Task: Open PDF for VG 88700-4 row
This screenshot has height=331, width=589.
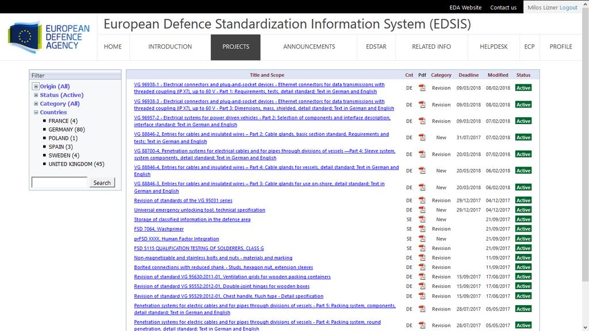Action: tap(422, 154)
